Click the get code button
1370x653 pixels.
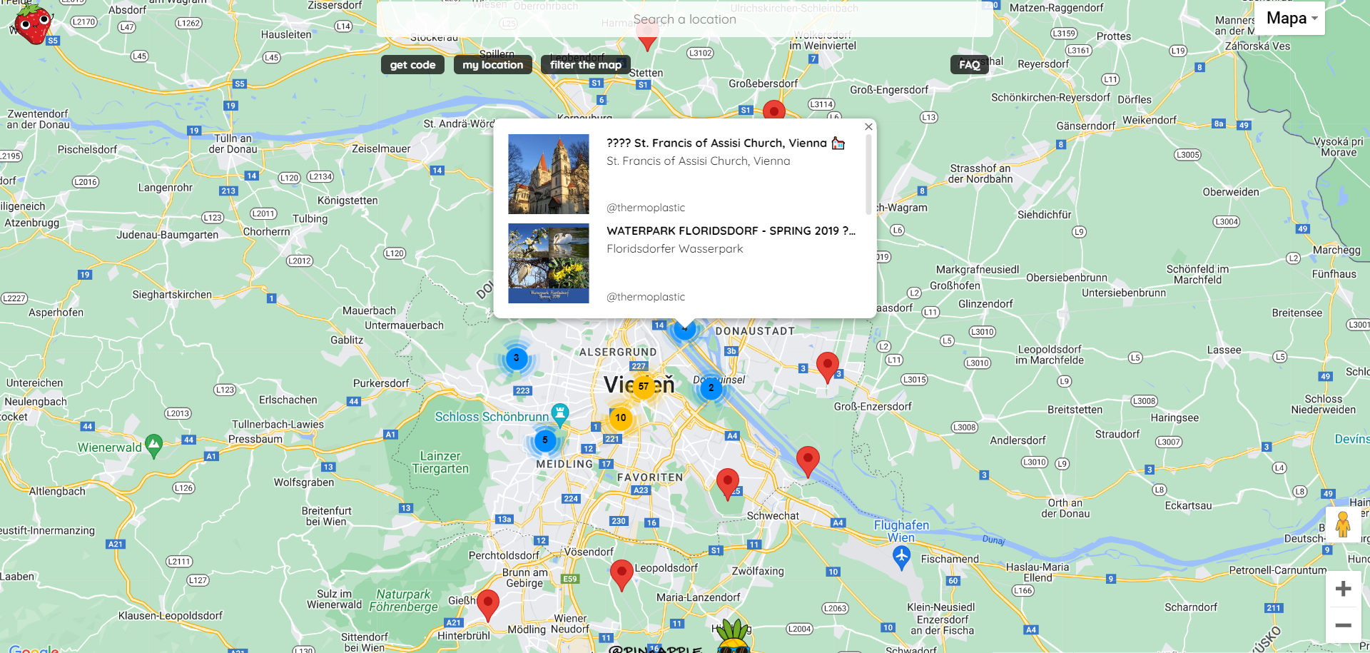click(x=412, y=65)
